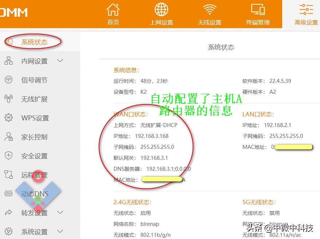
Task: Click connection type 无线扩展-DHCP
Action: tap(159, 125)
